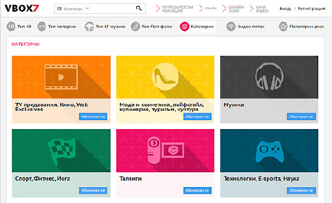Click the green checkered flag category image
332x203 pixels.
[61, 151]
